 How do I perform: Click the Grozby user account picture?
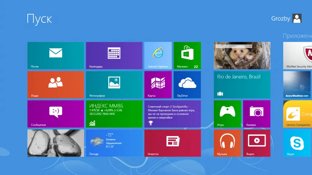[x=297, y=18]
